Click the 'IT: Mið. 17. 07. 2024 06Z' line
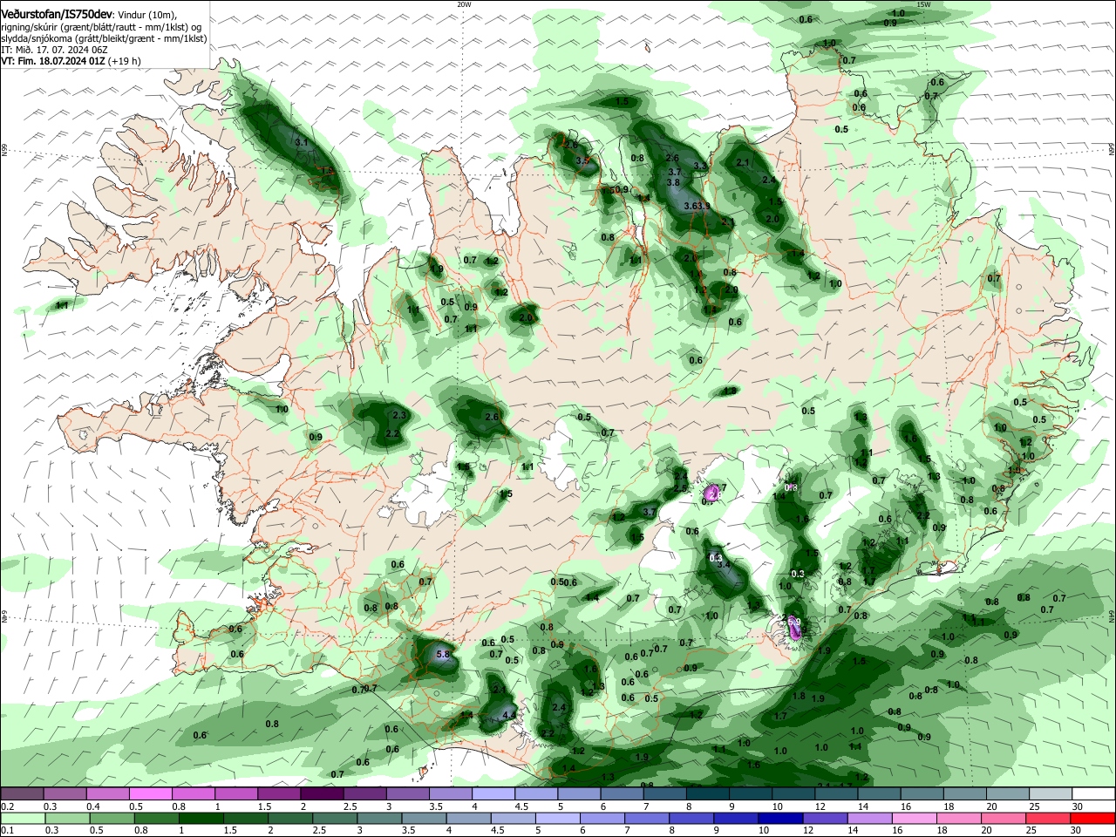The width and height of the screenshot is (1116, 837). coord(54,50)
